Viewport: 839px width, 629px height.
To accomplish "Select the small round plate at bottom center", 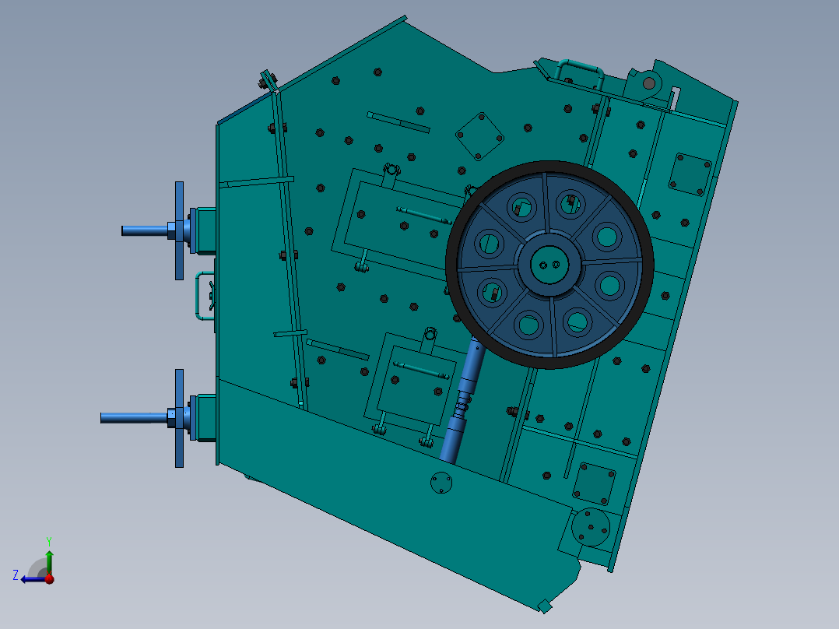I will click(441, 483).
